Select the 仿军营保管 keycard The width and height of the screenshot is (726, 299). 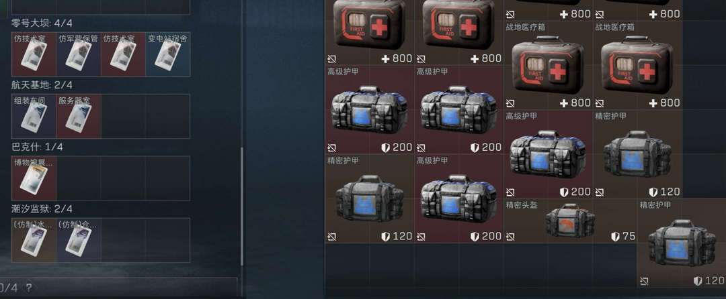tap(78, 54)
